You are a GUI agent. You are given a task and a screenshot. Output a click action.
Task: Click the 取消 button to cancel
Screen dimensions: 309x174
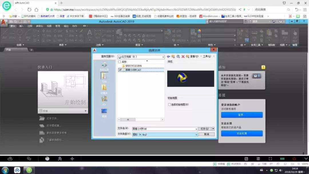pos(207,134)
